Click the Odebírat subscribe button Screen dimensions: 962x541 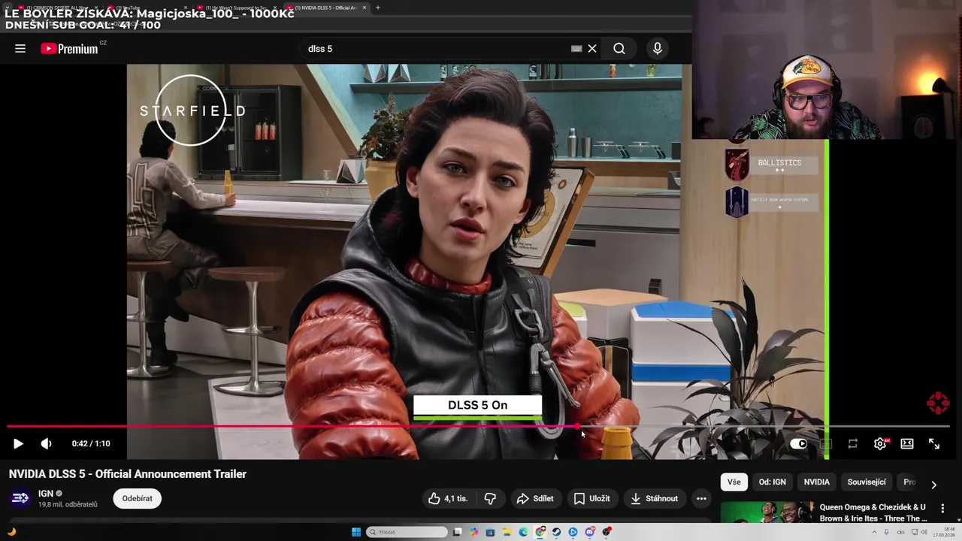[x=138, y=498]
